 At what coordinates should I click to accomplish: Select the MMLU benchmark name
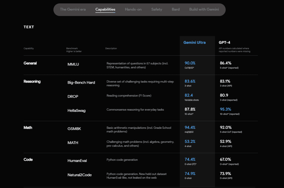(x=73, y=64)
